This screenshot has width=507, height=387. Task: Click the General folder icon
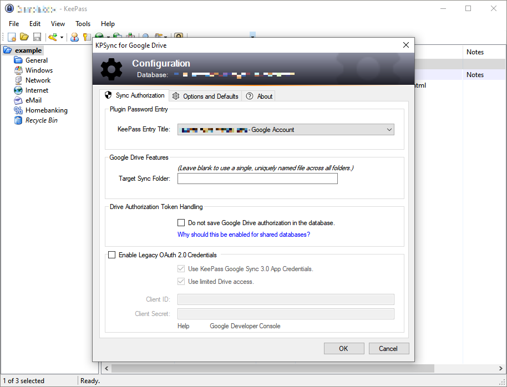pyautogui.click(x=18, y=60)
